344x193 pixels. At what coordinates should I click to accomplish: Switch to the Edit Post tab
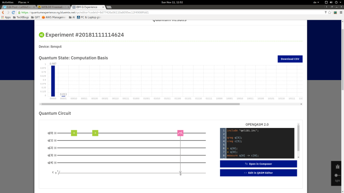click(x=19, y=7)
